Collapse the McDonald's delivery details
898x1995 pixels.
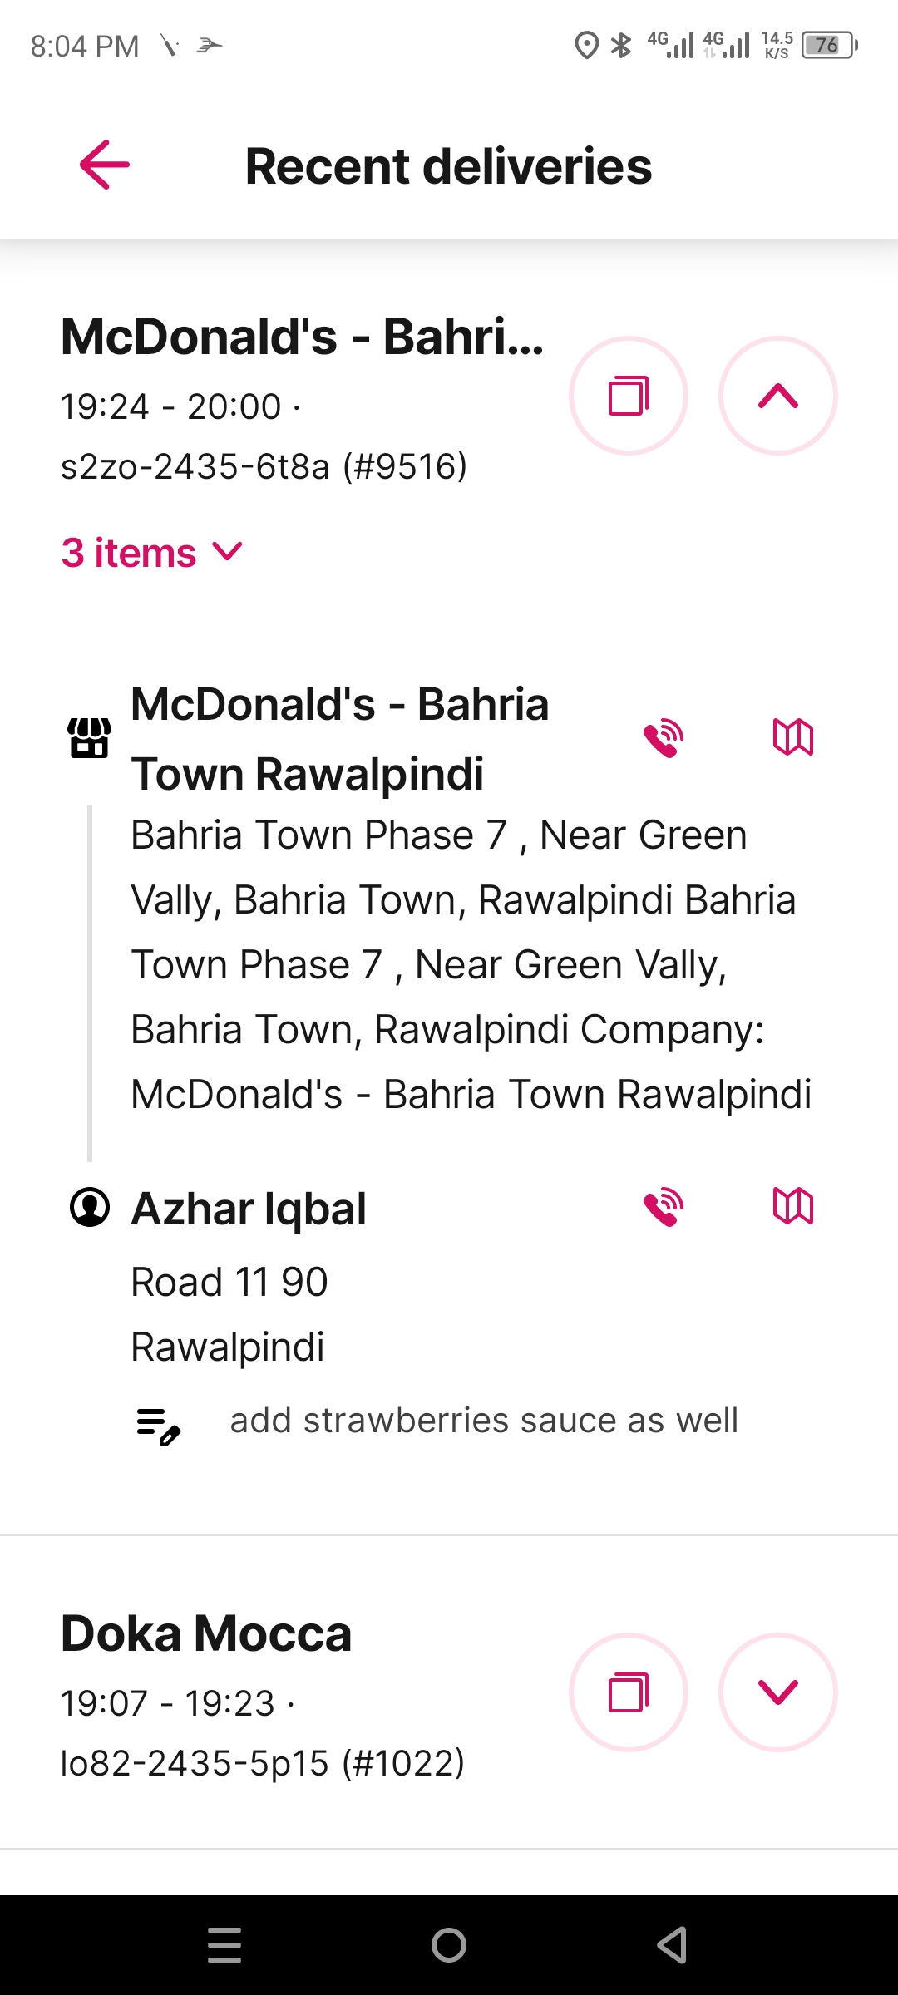click(778, 396)
